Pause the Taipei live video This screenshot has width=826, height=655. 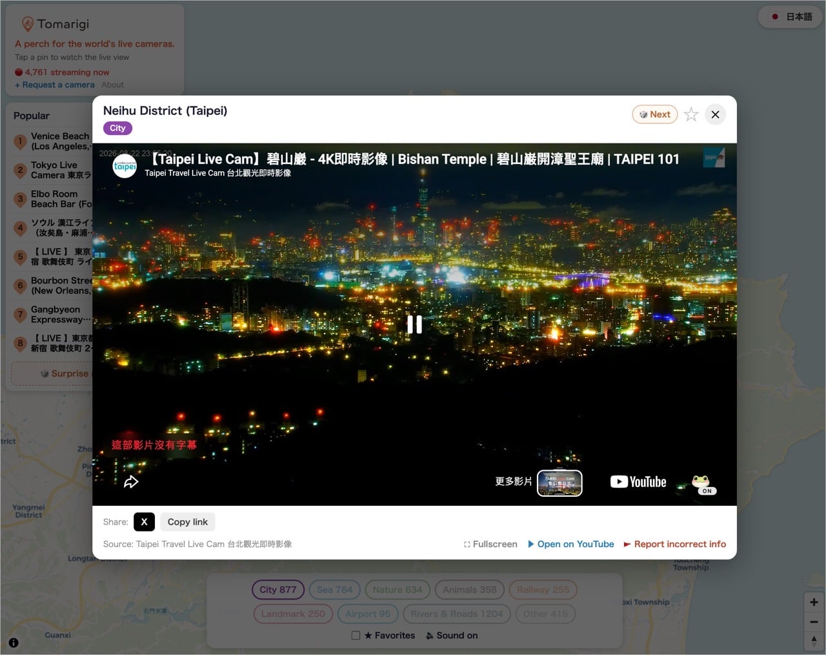coord(414,324)
